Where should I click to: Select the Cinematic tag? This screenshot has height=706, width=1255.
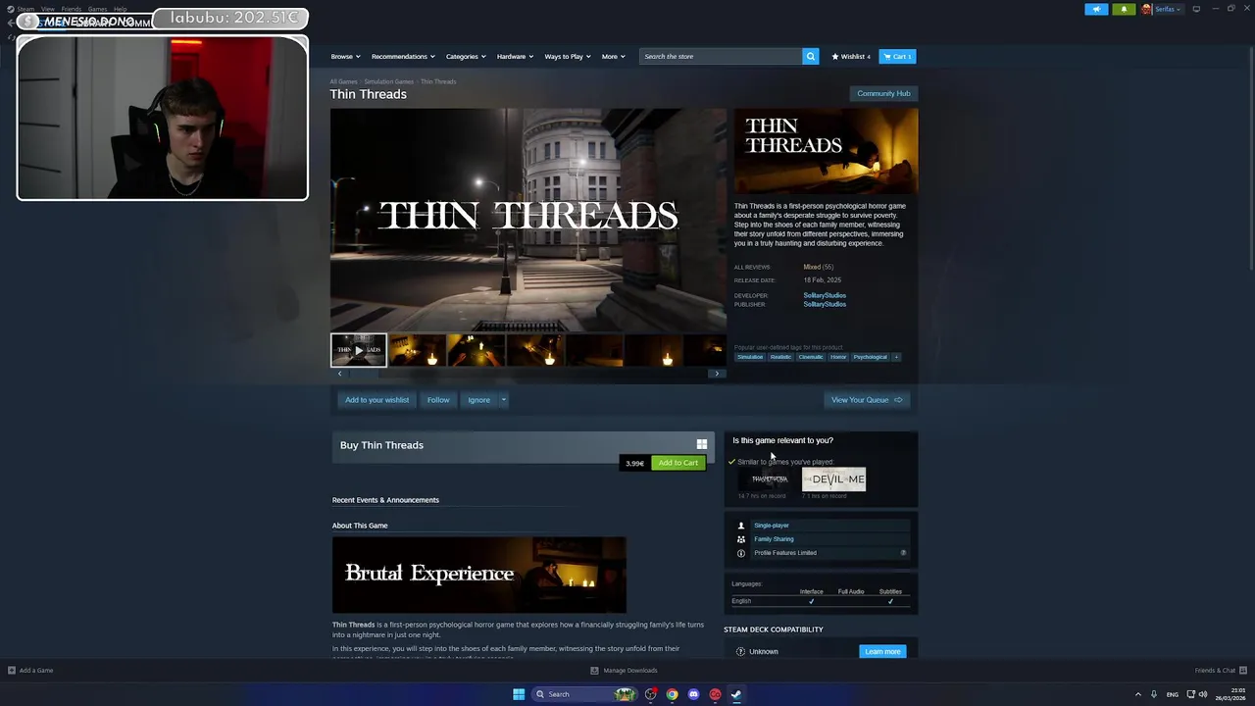coord(811,357)
